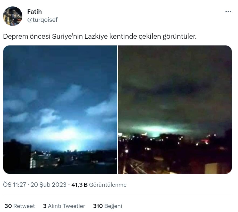Show the 30 Retweet list
This screenshot has height=212, width=238.
[20, 206]
